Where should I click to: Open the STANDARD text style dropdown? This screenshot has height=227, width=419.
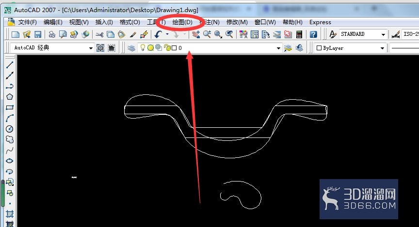click(383, 34)
